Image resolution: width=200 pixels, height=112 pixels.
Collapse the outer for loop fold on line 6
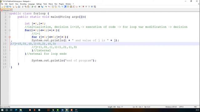[10, 30]
